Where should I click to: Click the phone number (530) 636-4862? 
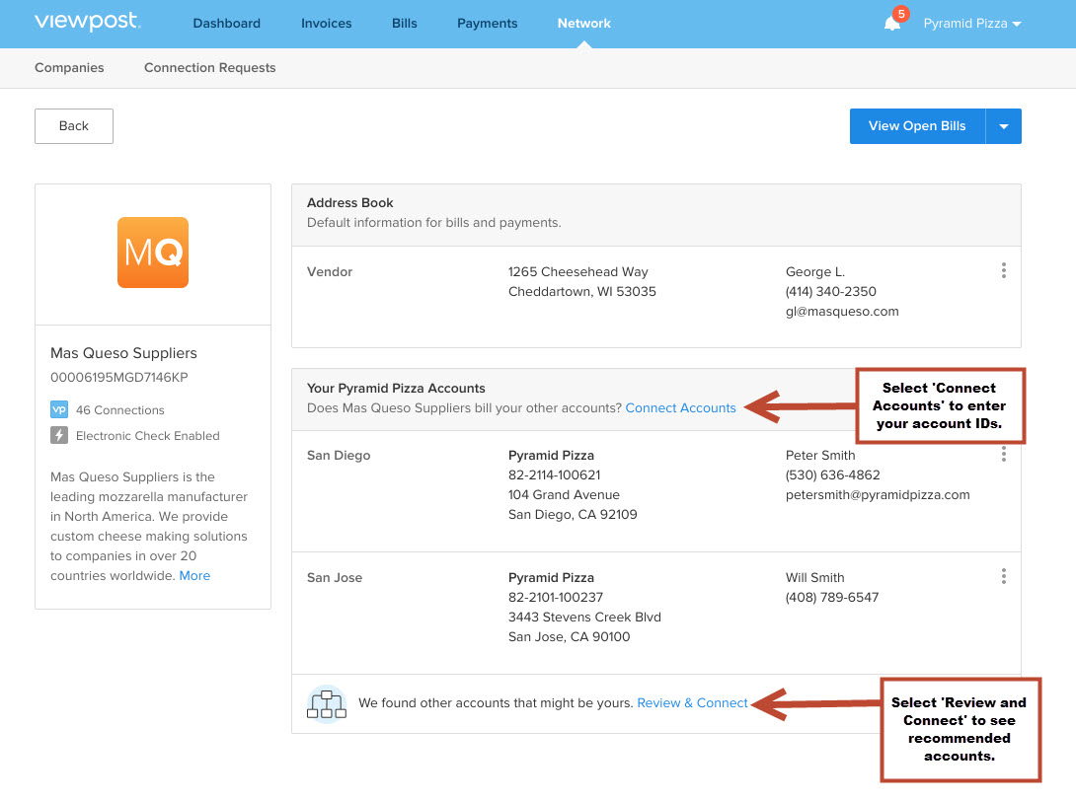point(832,475)
